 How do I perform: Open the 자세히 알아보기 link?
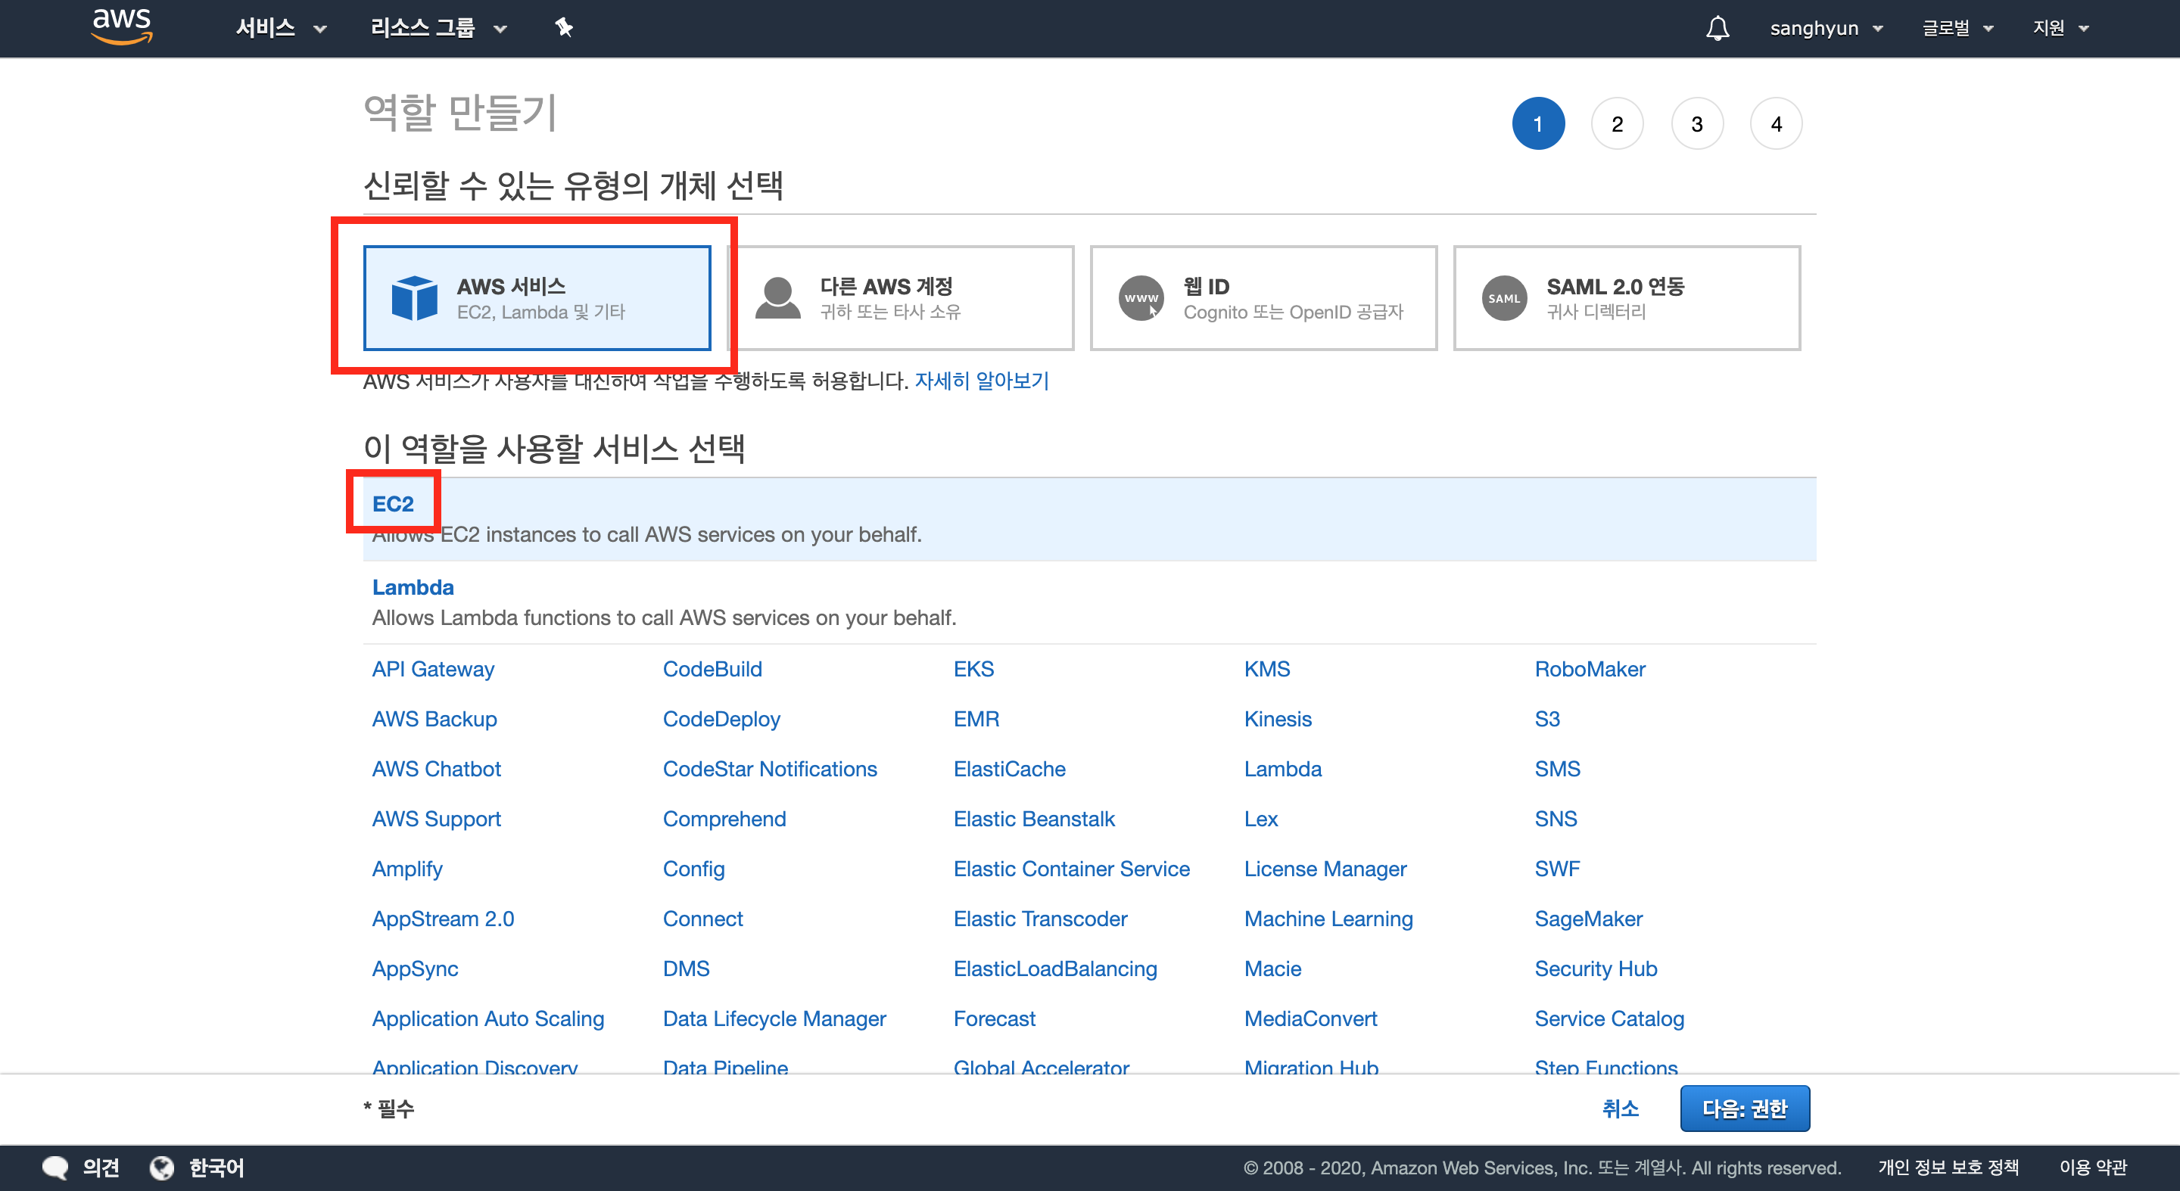(982, 381)
